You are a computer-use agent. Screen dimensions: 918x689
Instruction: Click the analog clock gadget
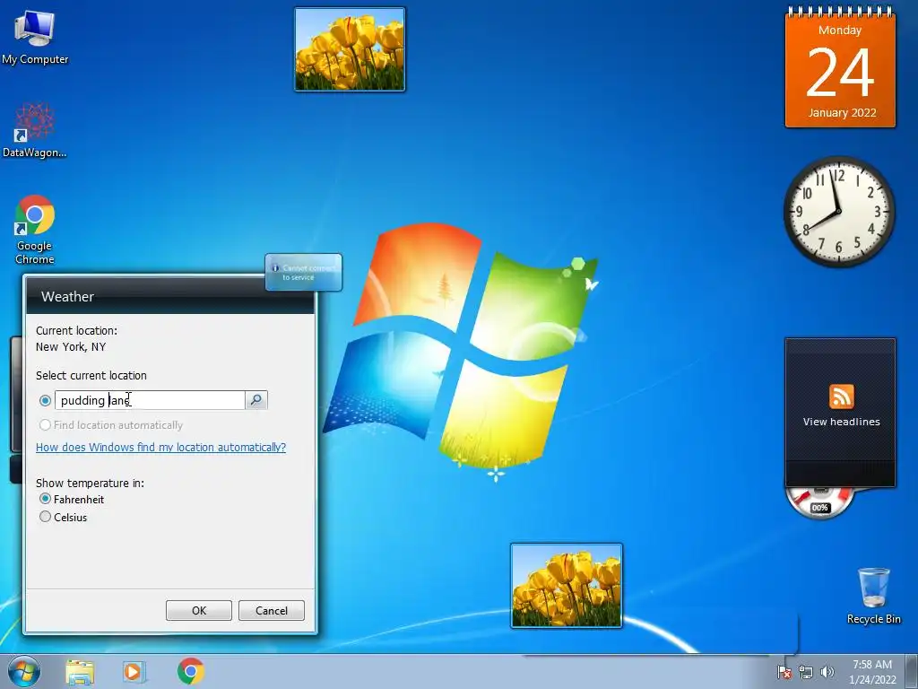(x=839, y=212)
